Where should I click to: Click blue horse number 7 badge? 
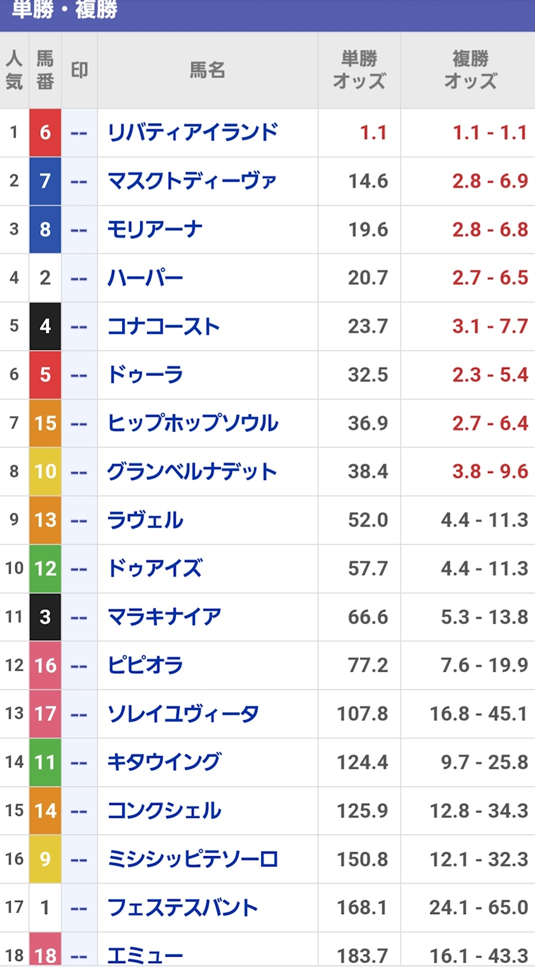click(45, 181)
